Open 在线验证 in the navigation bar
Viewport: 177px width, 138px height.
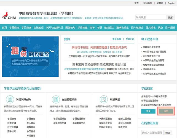[39, 27]
